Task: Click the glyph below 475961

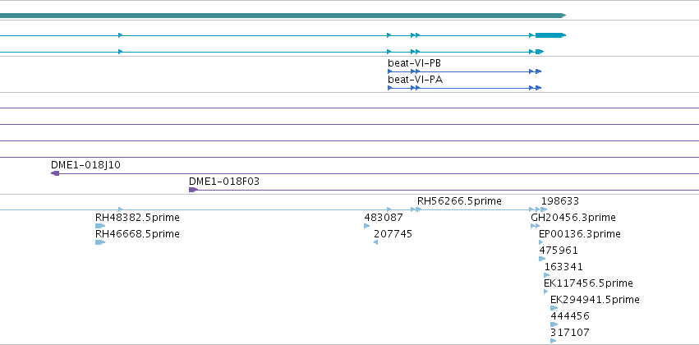Action: click(x=542, y=259)
